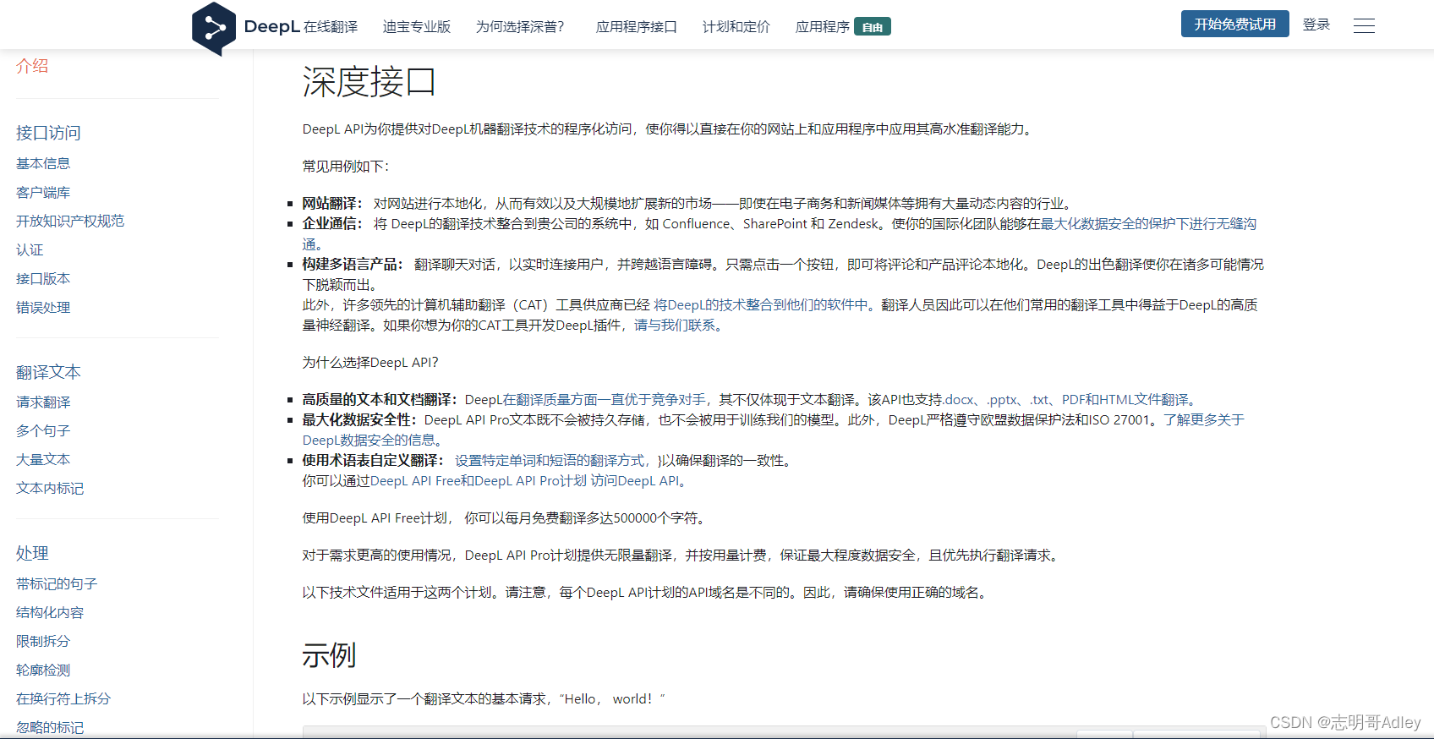The image size is (1434, 739).
Task: Click the 最大化数据安全性: bullet label
Action: [359, 420]
